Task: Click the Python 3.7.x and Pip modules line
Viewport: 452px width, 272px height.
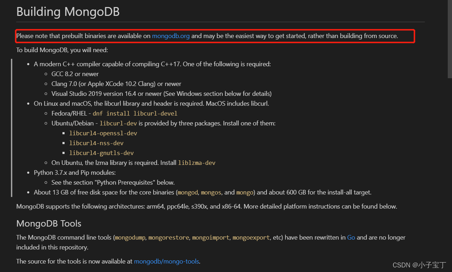Action: (x=75, y=173)
